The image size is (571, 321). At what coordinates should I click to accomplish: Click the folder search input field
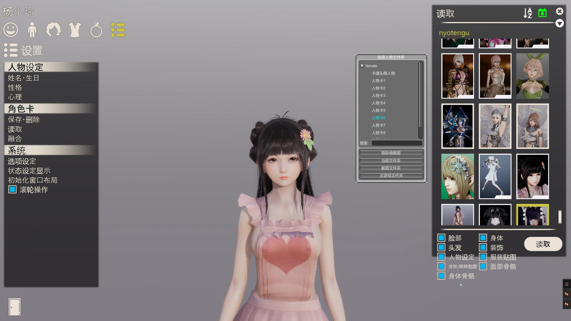397,143
